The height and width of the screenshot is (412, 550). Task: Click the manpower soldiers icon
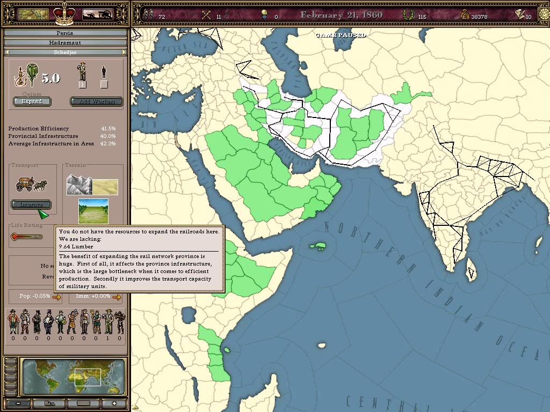149,14
